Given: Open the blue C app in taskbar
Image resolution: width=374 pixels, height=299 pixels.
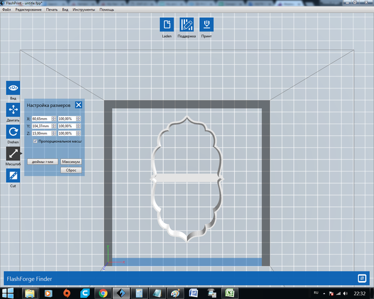Looking at the screenshot, I should pyautogui.click(x=85, y=293).
